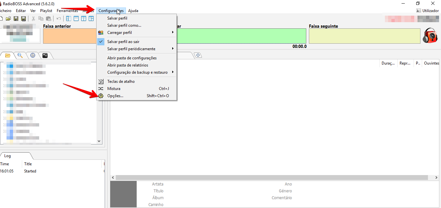Click the Utilizador button
The height and width of the screenshot is (208, 441).
coord(428,11)
